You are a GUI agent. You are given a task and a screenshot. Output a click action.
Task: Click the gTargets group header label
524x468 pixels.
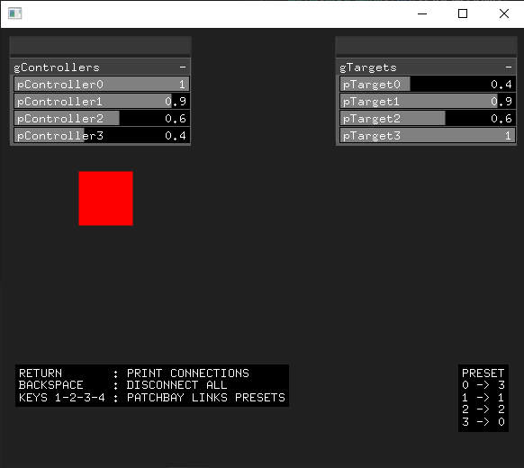click(x=368, y=67)
